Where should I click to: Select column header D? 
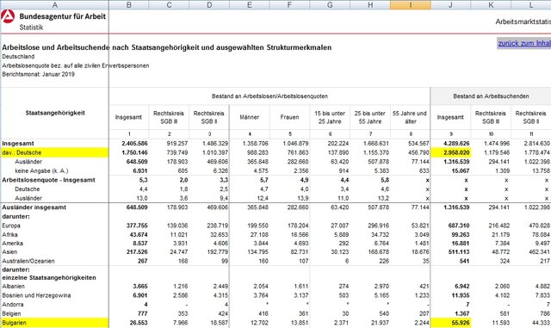(209, 4)
